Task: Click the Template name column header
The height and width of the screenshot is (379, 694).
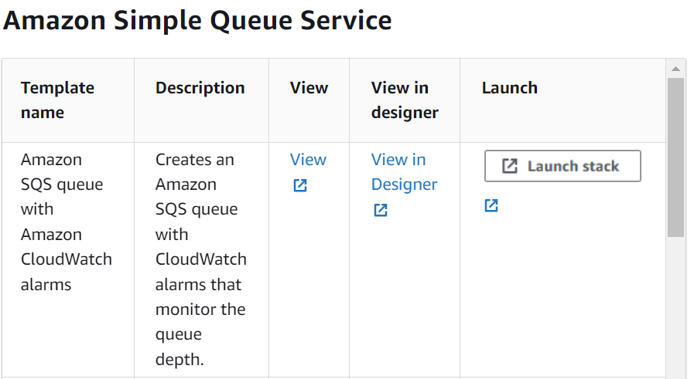Action: (x=57, y=100)
